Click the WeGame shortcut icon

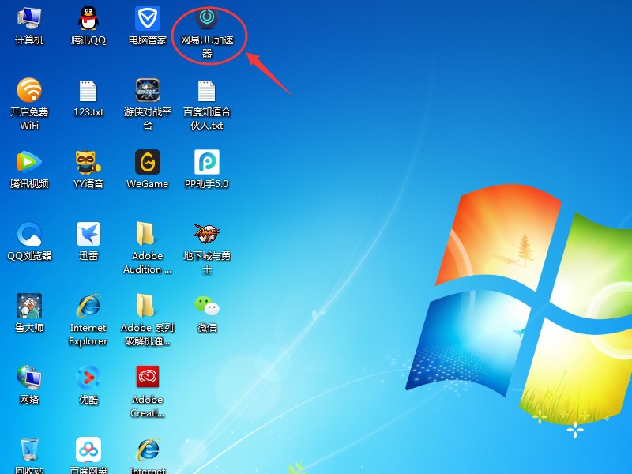[x=148, y=163]
